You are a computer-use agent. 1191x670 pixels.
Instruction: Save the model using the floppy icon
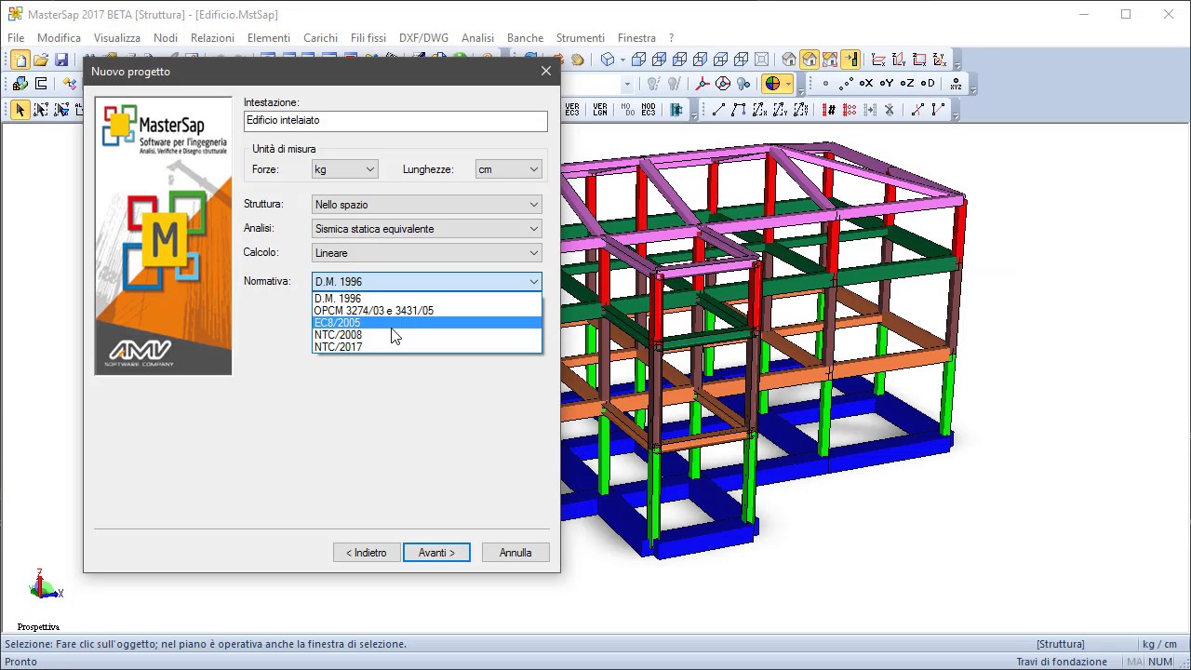coord(61,60)
